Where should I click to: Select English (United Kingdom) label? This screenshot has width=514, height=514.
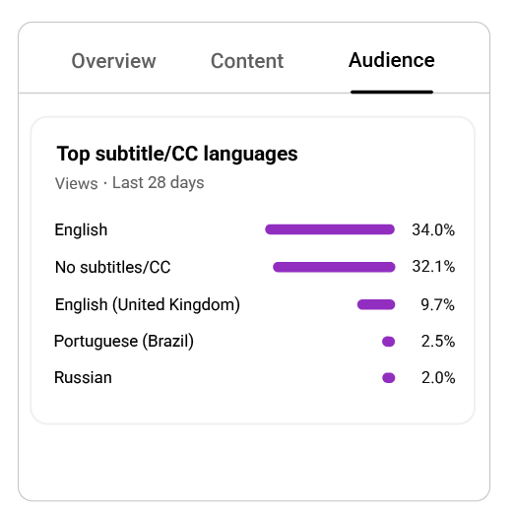pos(148,304)
